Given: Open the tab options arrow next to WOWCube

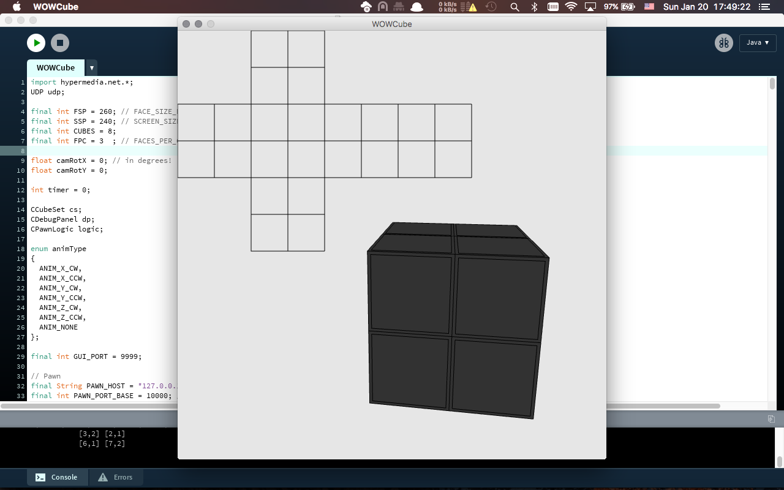Looking at the screenshot, I should click(91, 68).
